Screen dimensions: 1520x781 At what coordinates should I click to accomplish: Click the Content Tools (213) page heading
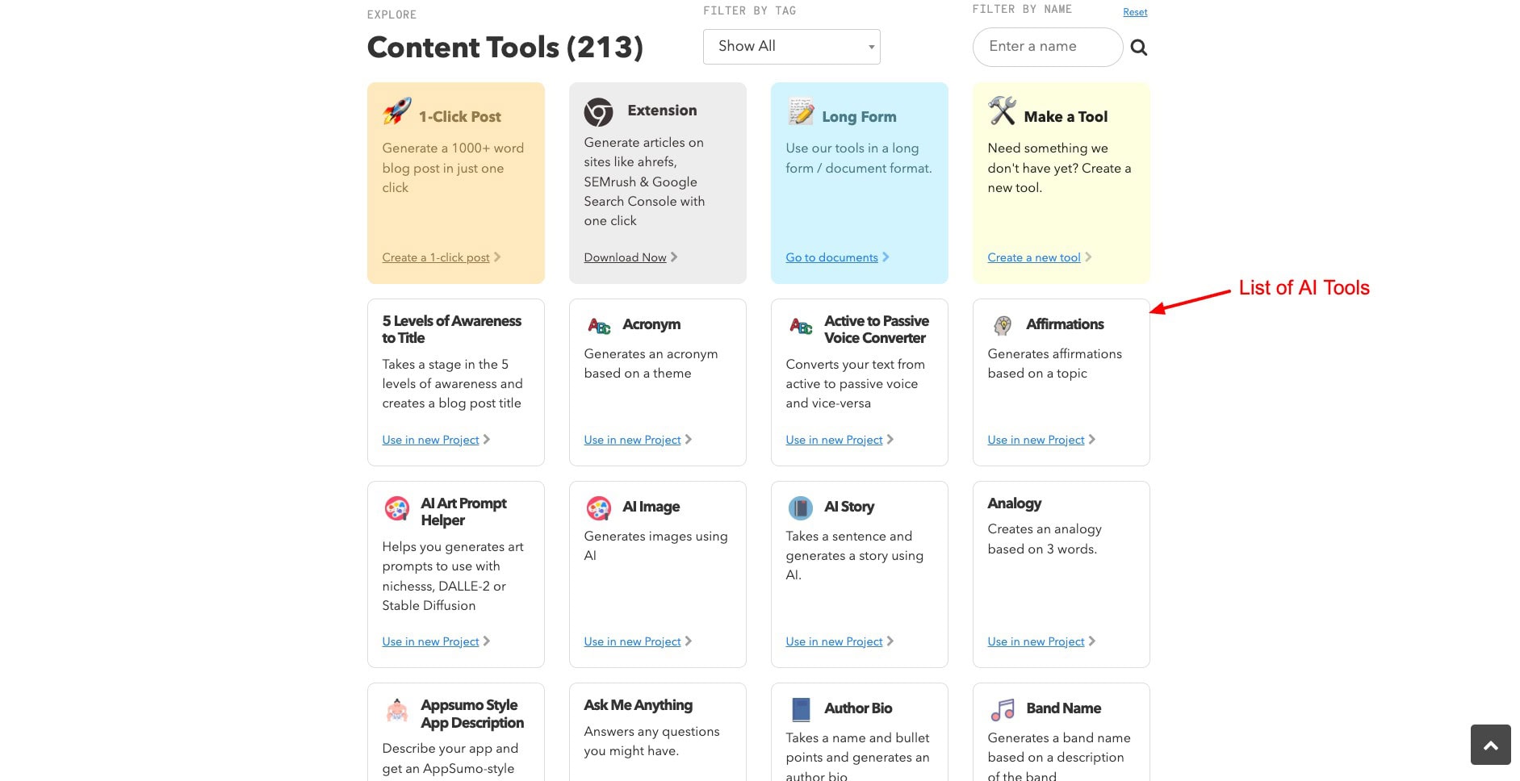[505, 48]
